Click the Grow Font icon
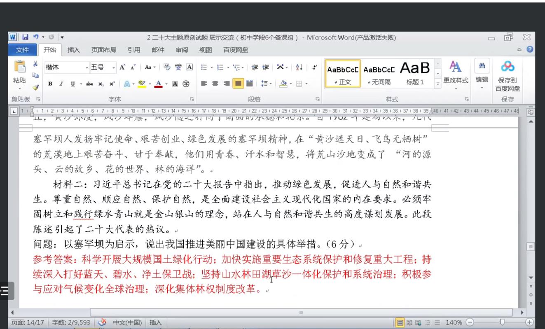 122,68
